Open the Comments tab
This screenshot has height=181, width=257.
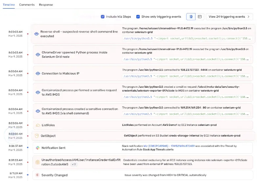27,5
